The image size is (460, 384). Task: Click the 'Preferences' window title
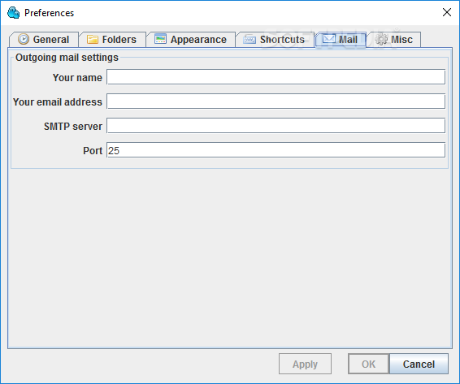(49, 13)
